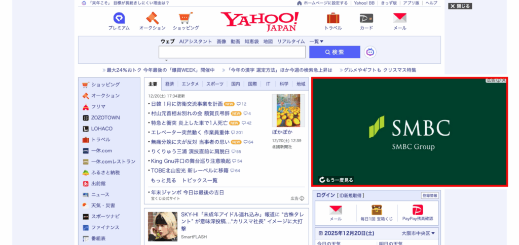Expand the arrow below the search box
Screen dimensions: 519x245
(x=166, y=61)
